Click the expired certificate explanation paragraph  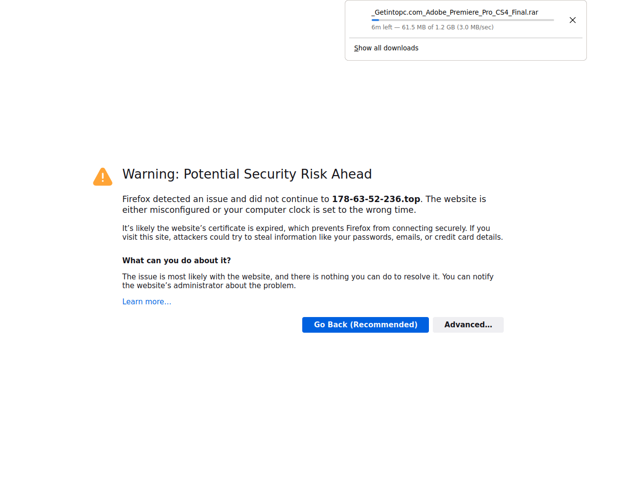pyautogui.click(x=313, y=233)
